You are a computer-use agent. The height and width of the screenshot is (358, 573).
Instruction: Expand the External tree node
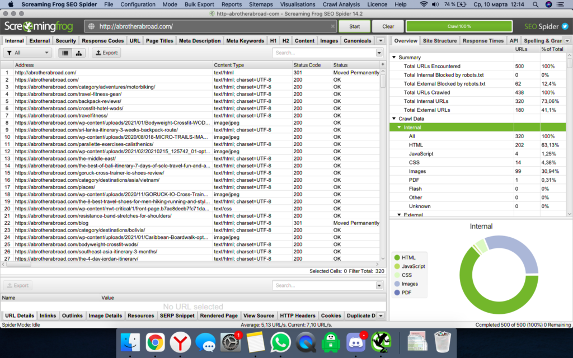pos(399,215)
